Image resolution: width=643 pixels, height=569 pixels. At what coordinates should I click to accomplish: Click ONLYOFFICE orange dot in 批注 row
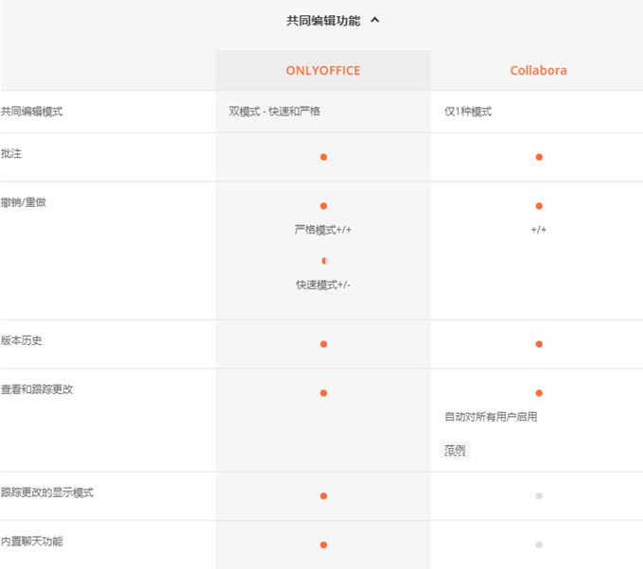pos(323,157)
